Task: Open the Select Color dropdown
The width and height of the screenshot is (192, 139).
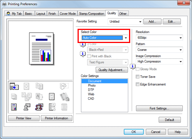Action: point(104,38)
